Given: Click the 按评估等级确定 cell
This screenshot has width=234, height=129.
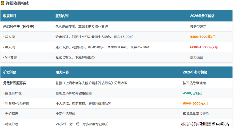Looking at the screenshot, I should (194, 83).
